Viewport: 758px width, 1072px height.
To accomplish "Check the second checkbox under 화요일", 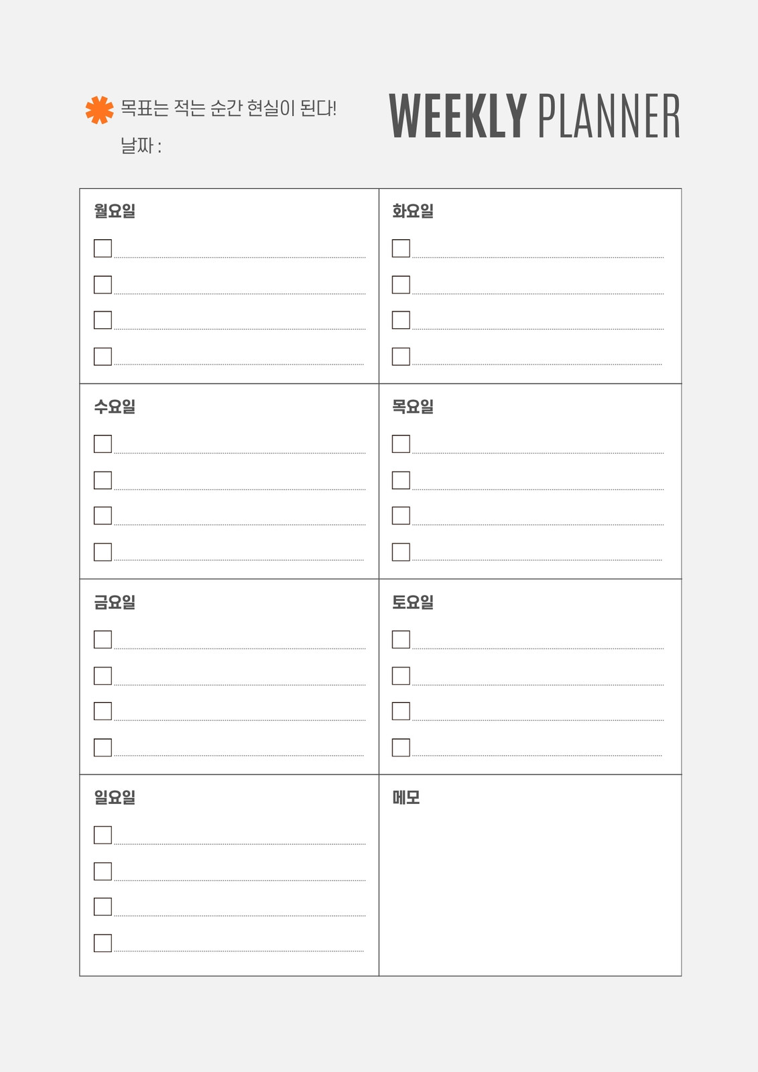I will pos(401,285).
